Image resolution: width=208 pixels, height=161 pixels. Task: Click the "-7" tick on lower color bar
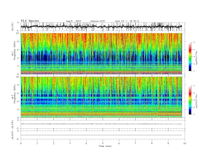[x=194, y=114]
